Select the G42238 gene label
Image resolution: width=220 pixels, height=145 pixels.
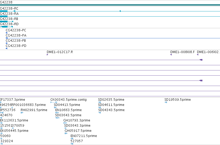6,2
